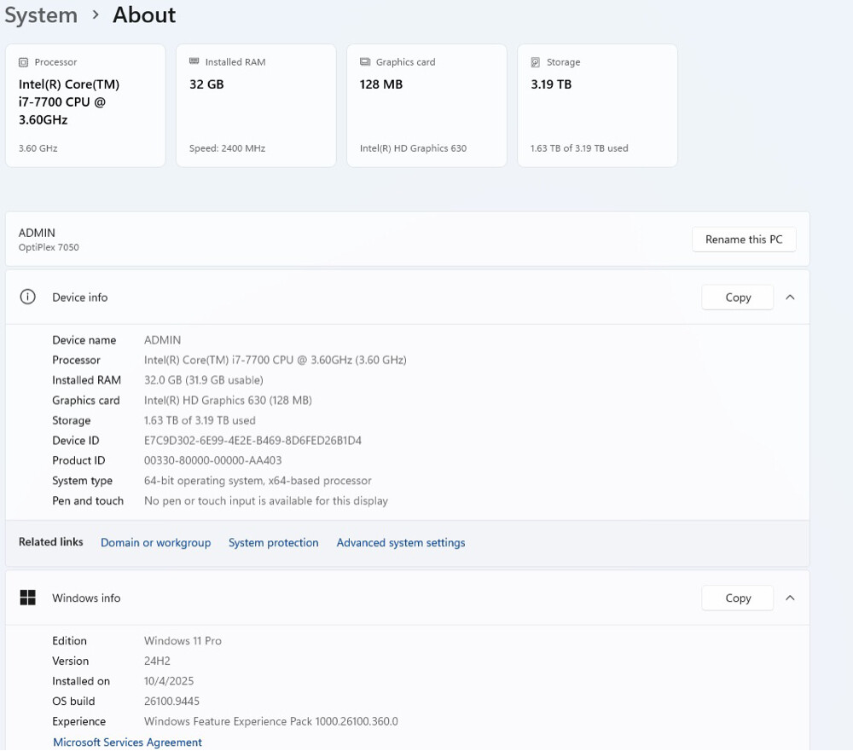The width and height of the screenshot is (853, 751).
Task: Click the Device info circled 'i' icon
Action: tap(28, 297)
